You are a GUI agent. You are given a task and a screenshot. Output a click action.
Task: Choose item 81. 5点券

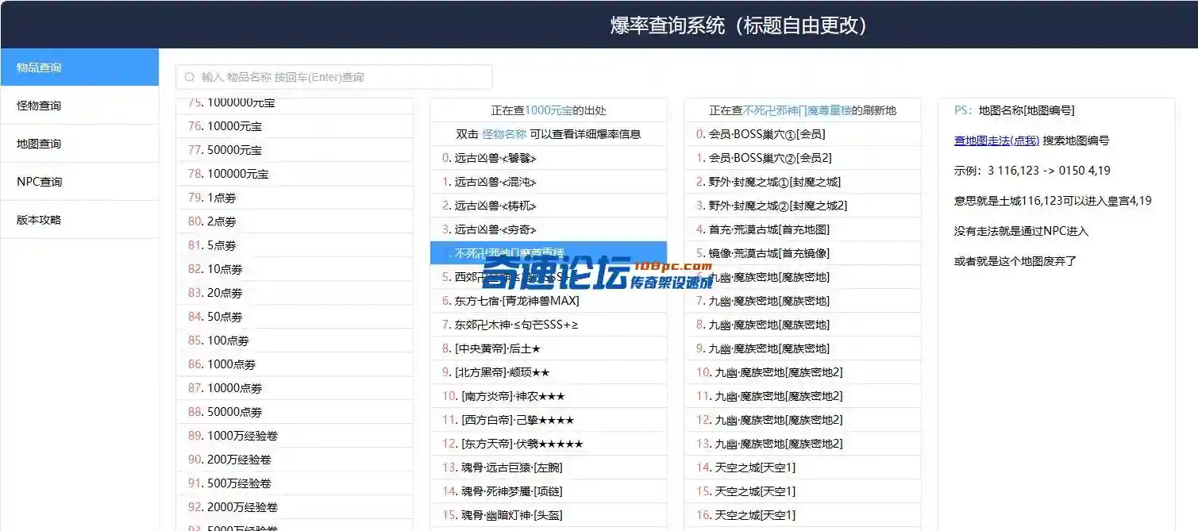295,245
